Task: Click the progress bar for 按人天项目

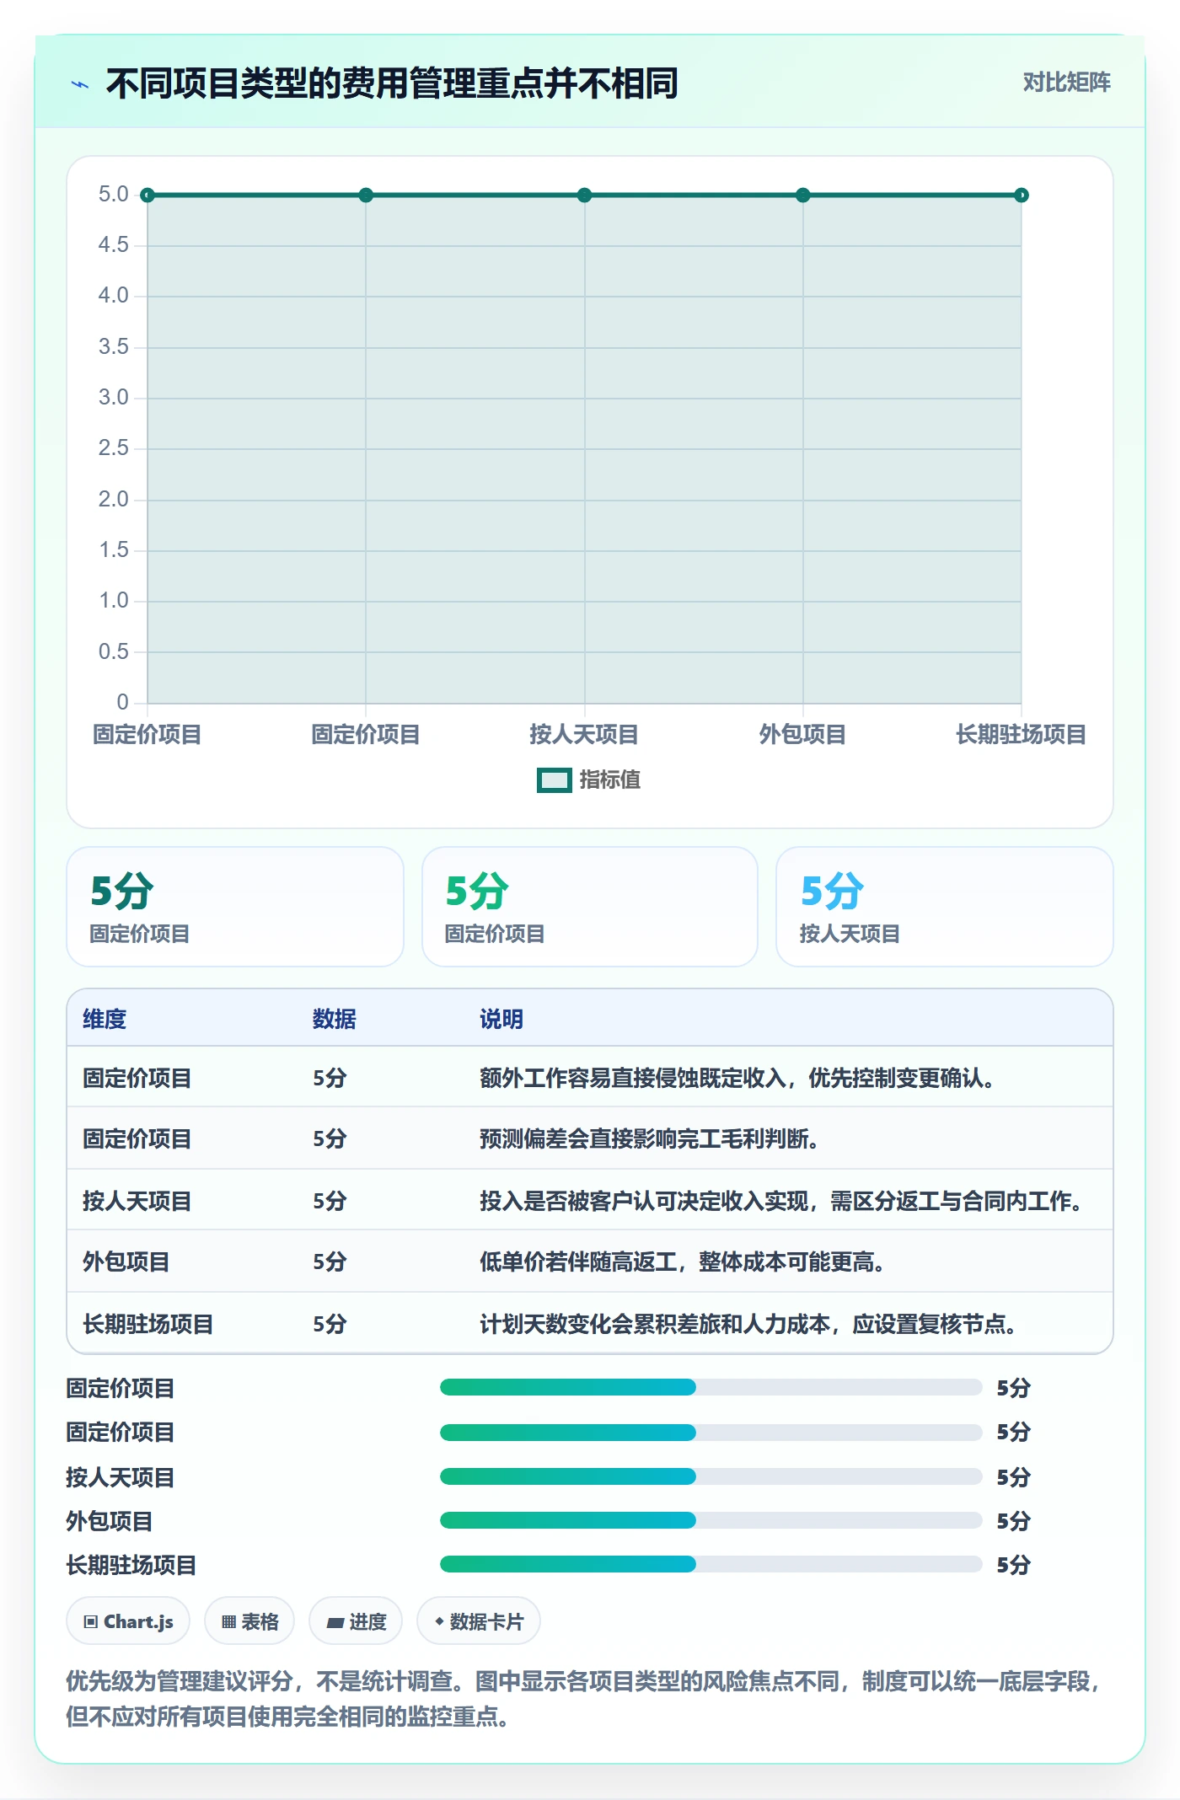Action: [711, 1476]
